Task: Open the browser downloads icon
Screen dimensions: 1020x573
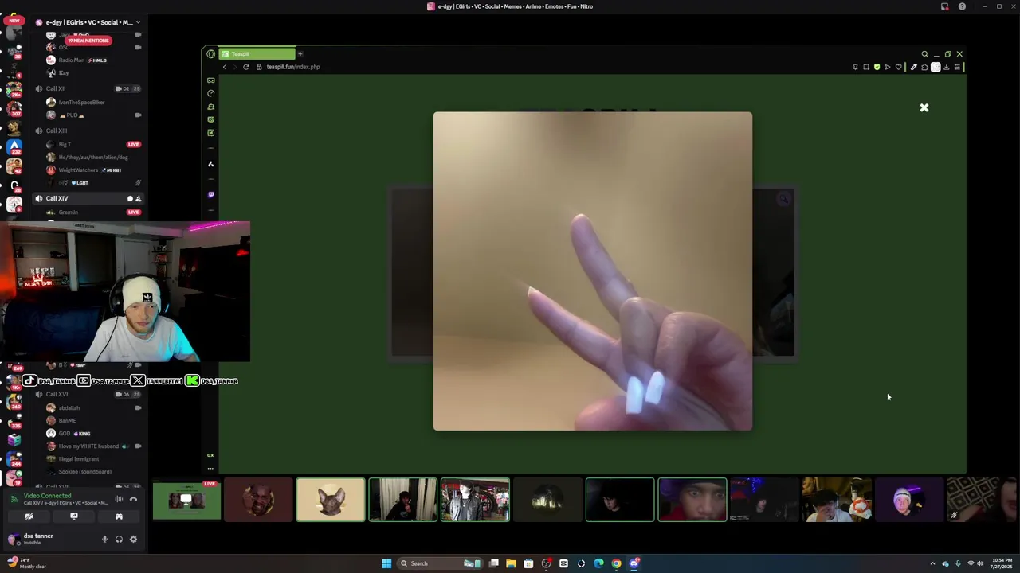Action: (946, 67)
